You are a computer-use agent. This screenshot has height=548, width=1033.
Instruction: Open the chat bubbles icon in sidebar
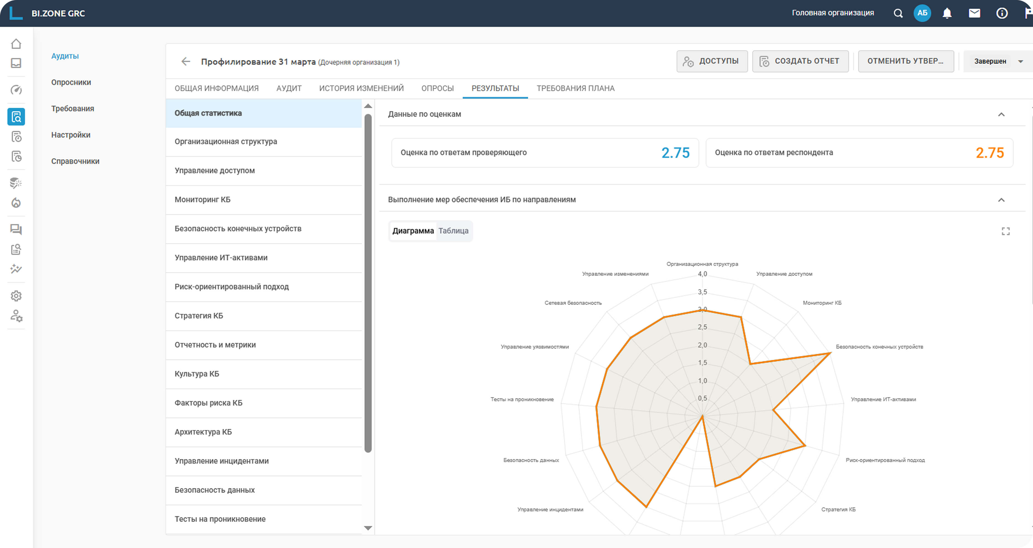(16, 229)
